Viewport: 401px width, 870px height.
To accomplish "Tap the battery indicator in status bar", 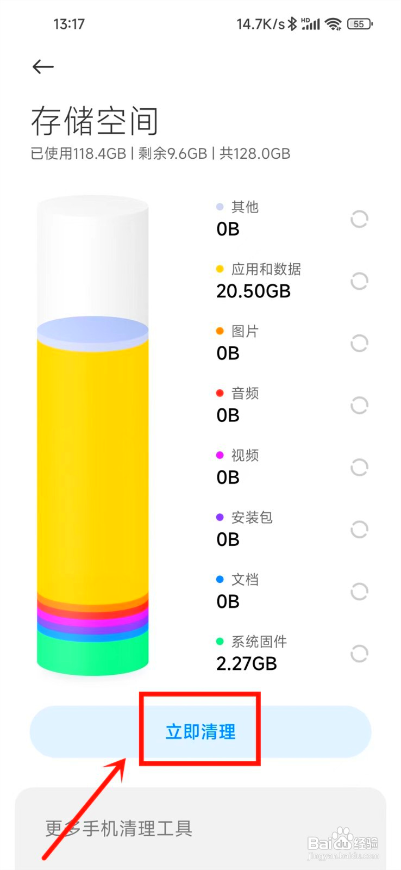I will (x=360, y=24).
